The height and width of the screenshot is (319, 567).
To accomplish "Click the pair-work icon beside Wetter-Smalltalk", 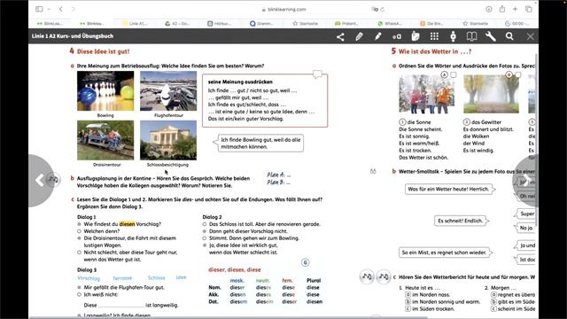I will (x=373, y=171).
